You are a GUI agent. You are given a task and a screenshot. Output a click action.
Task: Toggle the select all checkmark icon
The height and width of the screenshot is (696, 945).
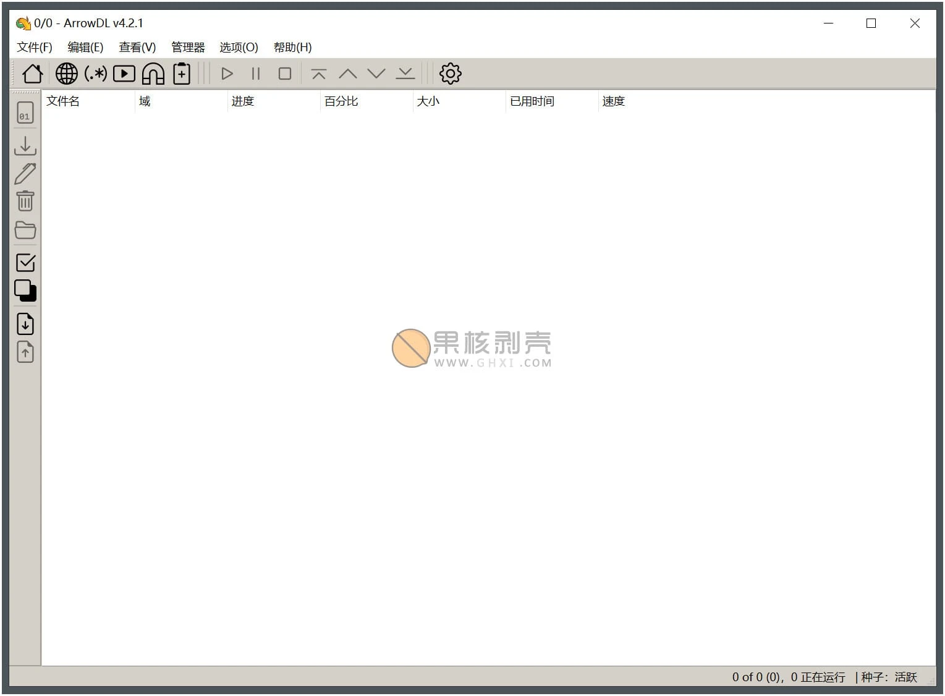pyautogui.click(x=25, y=263)
